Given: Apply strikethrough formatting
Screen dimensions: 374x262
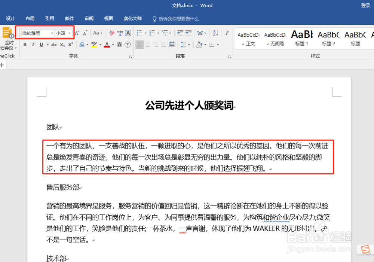Looking at the screenshot, I should [55, 45].
